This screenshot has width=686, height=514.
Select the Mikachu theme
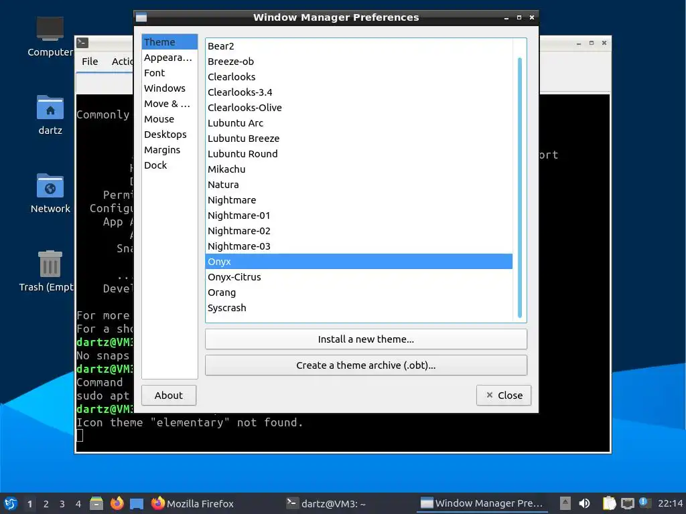click(359, 169)
